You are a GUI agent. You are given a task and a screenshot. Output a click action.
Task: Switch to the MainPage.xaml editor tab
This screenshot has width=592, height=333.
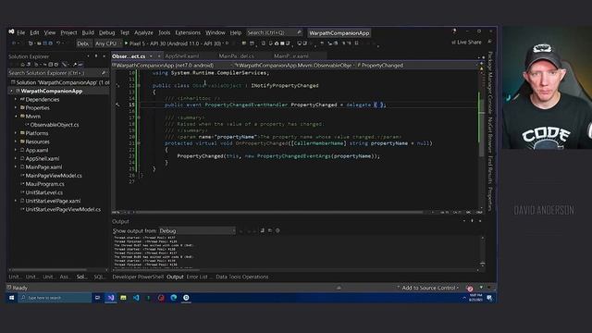[291, 55]
